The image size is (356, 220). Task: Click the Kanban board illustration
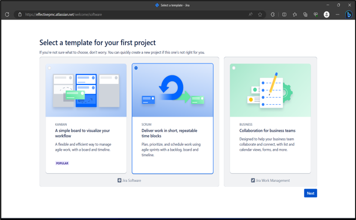click(86, 90)
